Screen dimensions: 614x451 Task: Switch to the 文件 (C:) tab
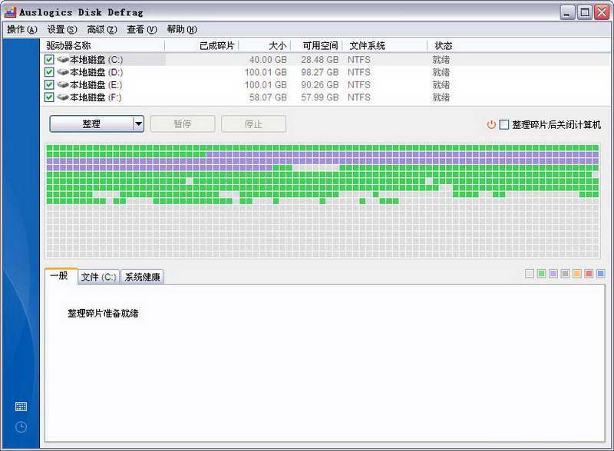click(x=98, y=277)
